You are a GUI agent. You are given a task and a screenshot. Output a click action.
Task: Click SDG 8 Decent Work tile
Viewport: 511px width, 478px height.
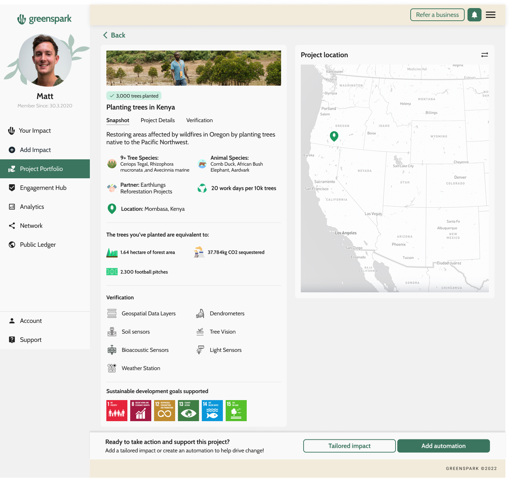[141, 411]
